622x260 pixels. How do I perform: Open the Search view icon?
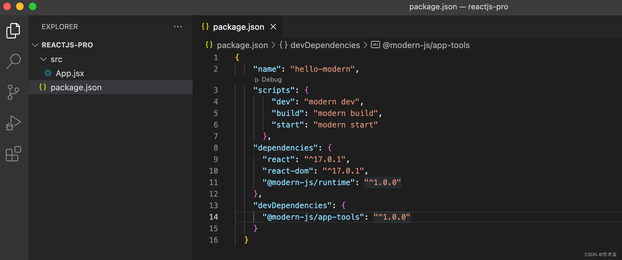coord(13,61)
